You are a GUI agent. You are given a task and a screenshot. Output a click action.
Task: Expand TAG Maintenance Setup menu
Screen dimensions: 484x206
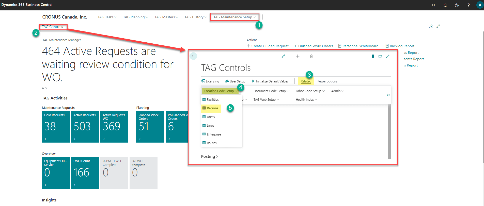(x=235, y=17)
